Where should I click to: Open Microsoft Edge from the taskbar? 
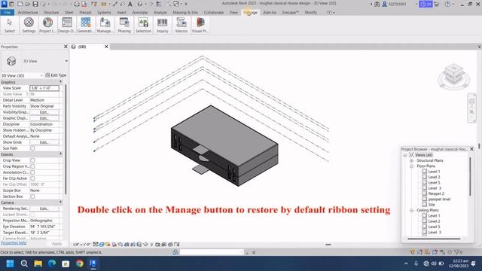[52, 263]
